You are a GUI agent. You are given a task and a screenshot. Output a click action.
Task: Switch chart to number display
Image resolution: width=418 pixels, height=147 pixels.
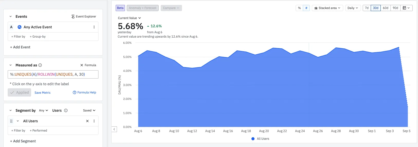tap(306, 8)
